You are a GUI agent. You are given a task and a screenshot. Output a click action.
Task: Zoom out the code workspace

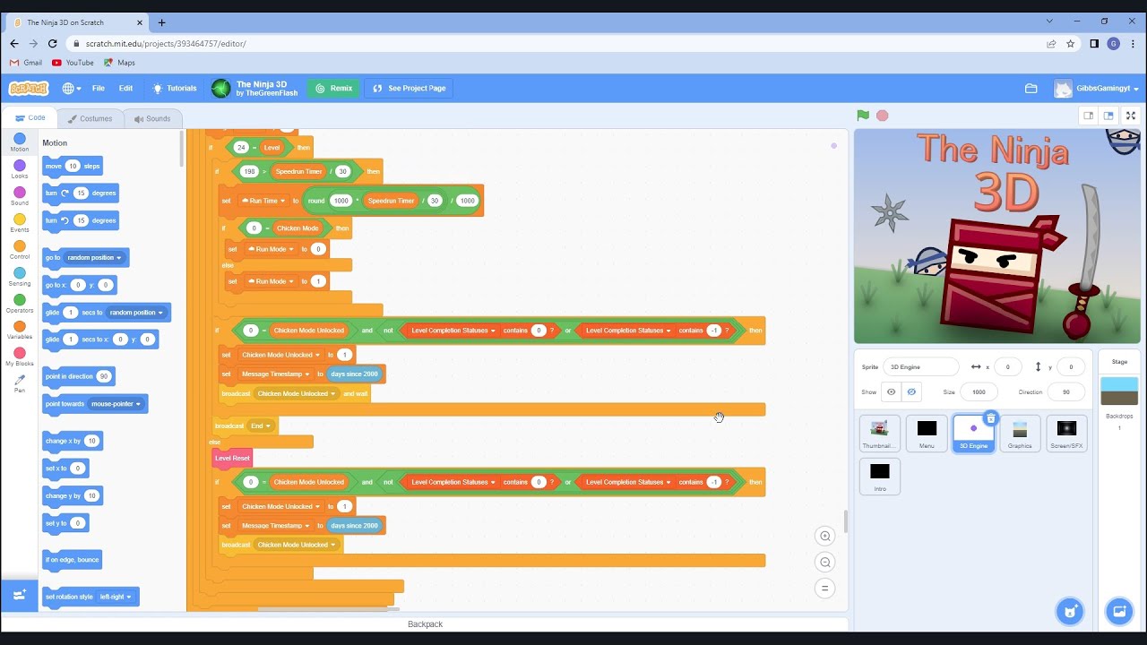point(824,562)
